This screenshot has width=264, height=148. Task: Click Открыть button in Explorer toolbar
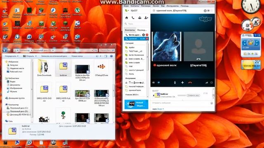click(x=28, y=56)
